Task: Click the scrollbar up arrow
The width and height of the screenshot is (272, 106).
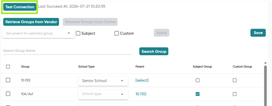Action: pos(265,63)
